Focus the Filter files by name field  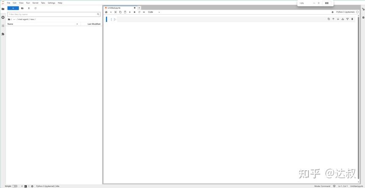54,14
